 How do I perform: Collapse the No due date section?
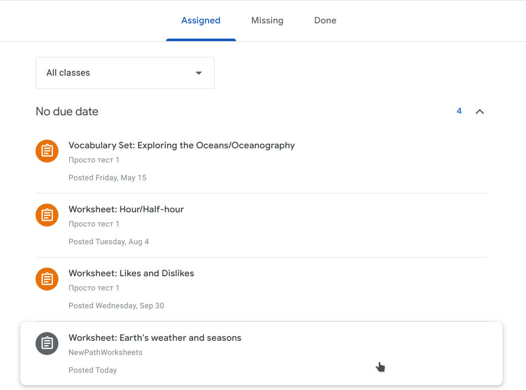click(480, 111)
